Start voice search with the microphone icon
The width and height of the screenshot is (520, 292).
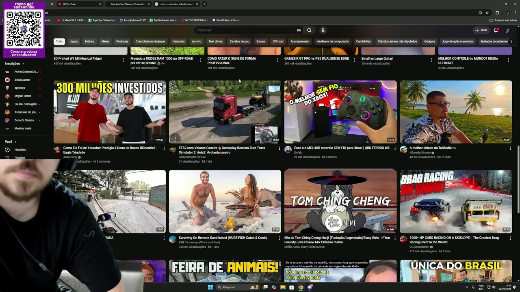pos(323,30)
